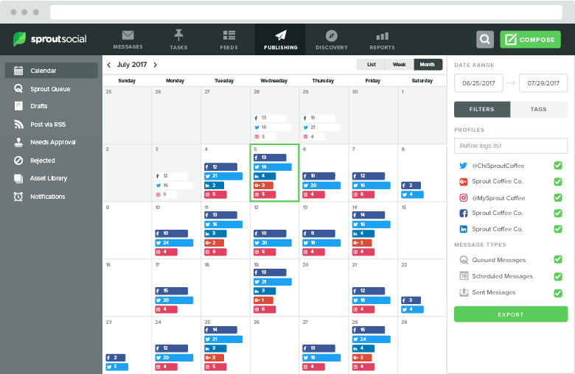Uncheck the LinkedIn Sprout Coffee Co. profile
This screenshot has width=575, height=374.
pos(558,229)
